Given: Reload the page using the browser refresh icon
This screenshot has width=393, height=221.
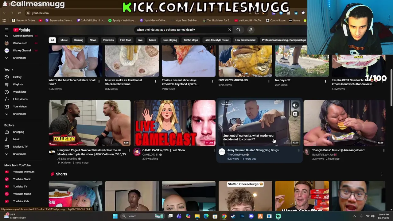Looking at the screenshot, I should pos(19,13).
